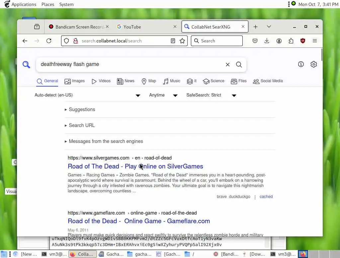Open the gameflare.com result URL
Screen dimensions: 340x258
pyautogui.click(x=132, y=213)
